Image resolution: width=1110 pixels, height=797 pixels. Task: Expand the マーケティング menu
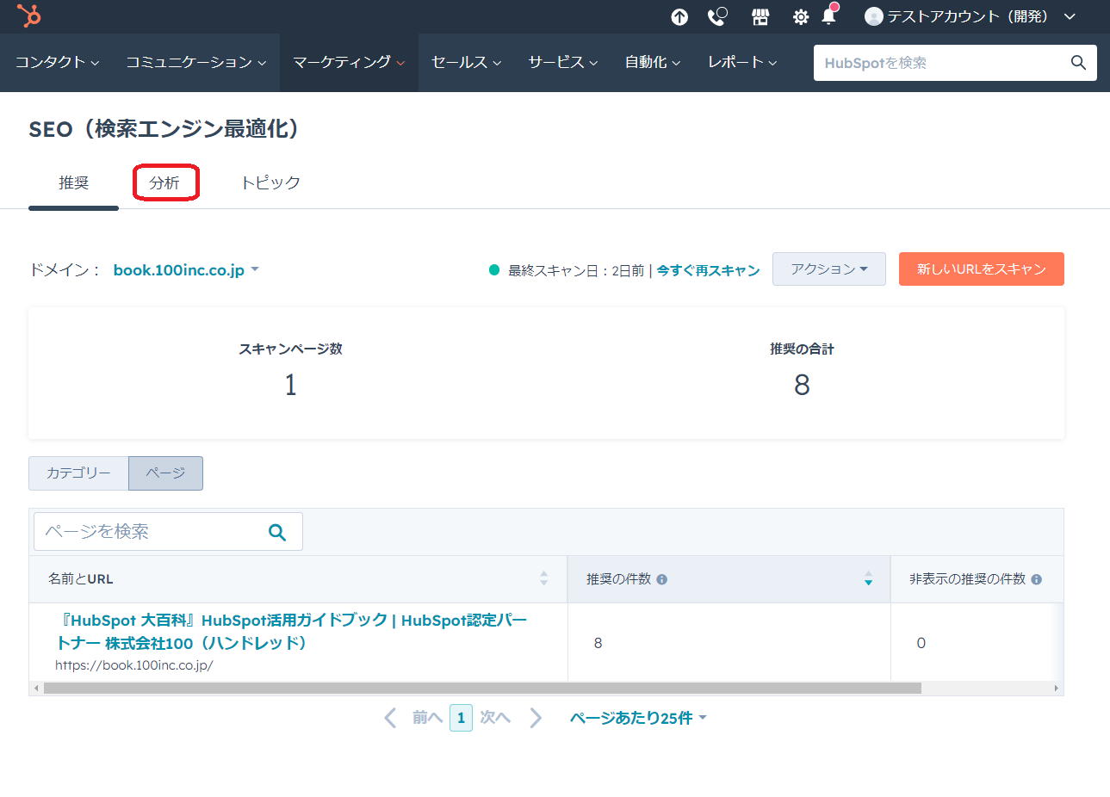click(x=349, y=62)
